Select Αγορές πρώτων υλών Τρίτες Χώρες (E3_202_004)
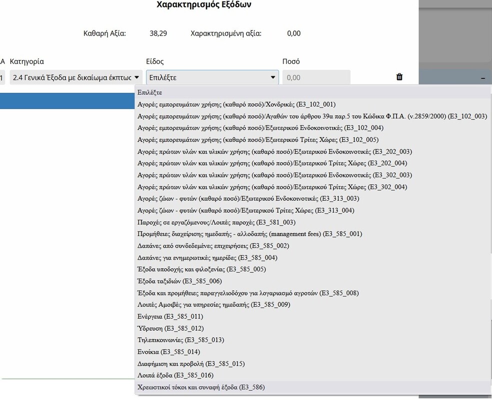 (x=272, y=163)
